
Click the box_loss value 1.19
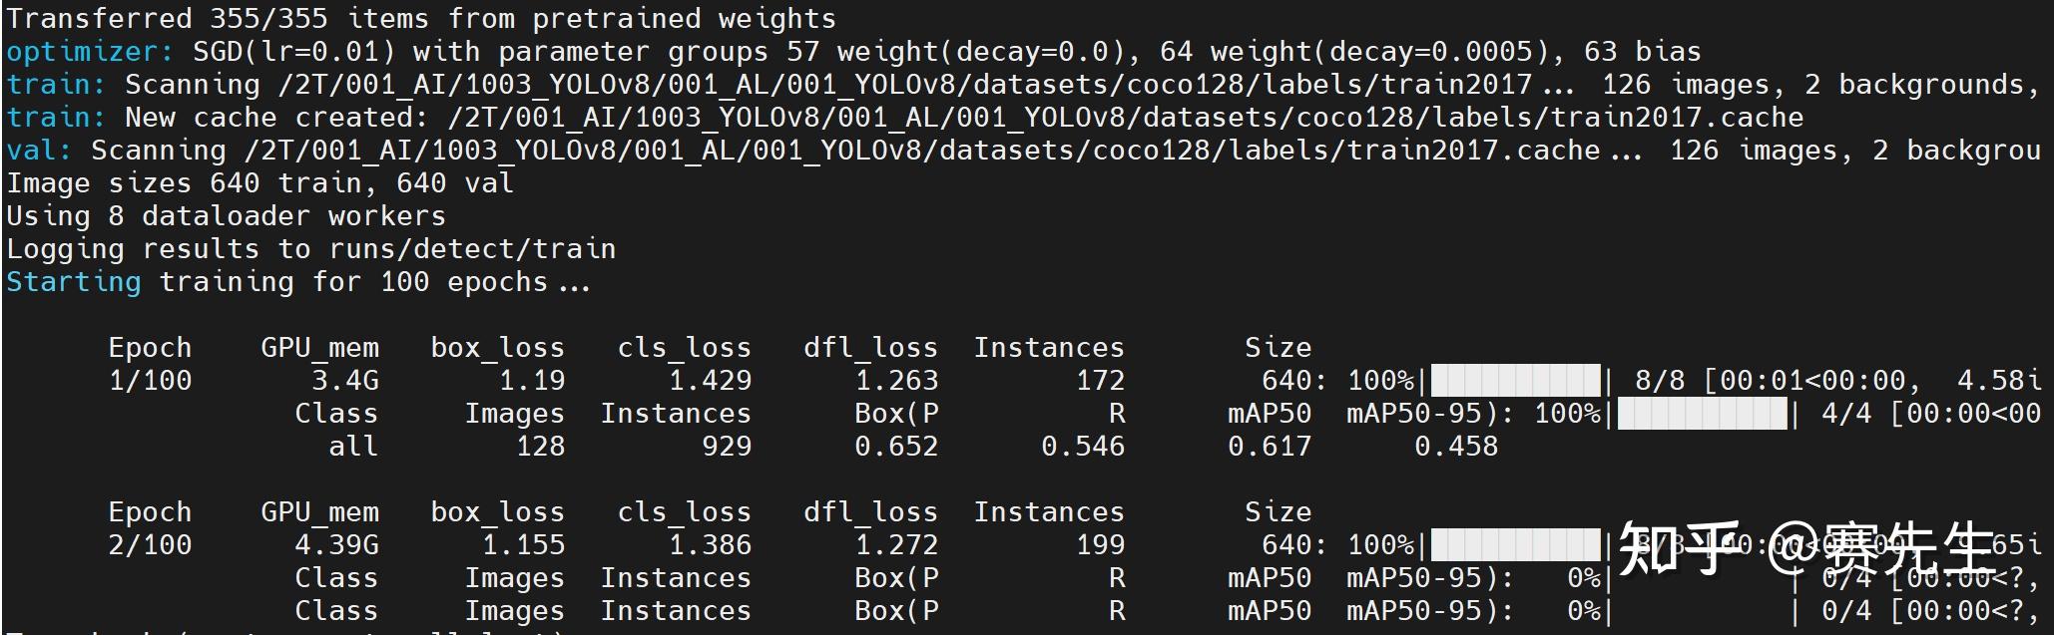532,381
